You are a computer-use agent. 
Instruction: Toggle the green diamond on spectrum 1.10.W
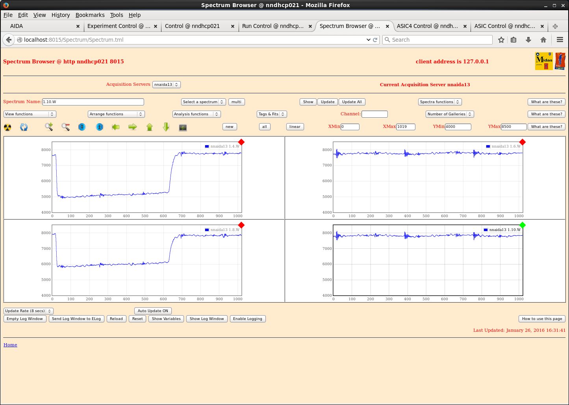523,225
